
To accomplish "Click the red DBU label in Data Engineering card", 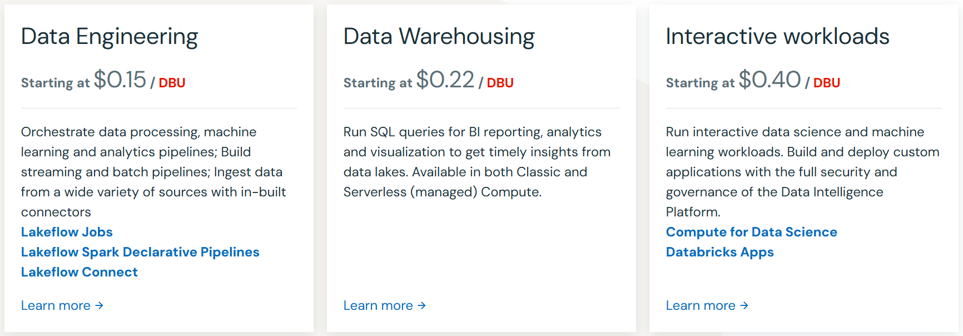I will tap(172, 83).
